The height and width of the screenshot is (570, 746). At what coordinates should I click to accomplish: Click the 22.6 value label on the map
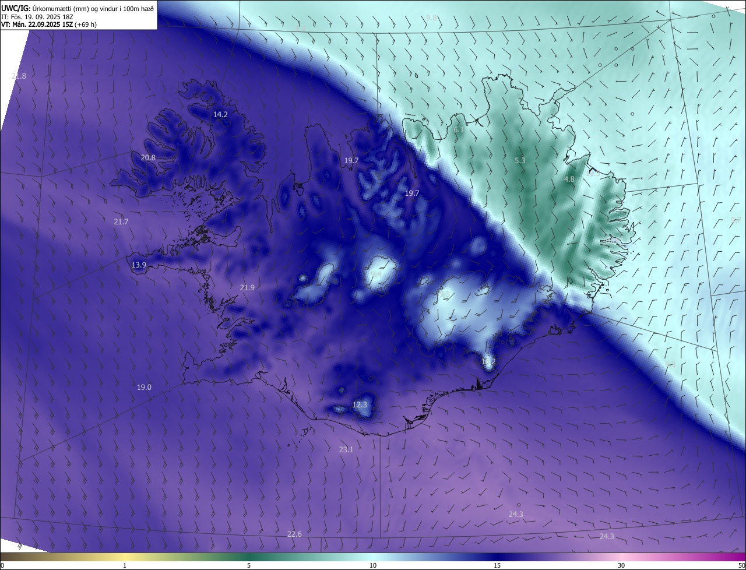tap(294, 534)
